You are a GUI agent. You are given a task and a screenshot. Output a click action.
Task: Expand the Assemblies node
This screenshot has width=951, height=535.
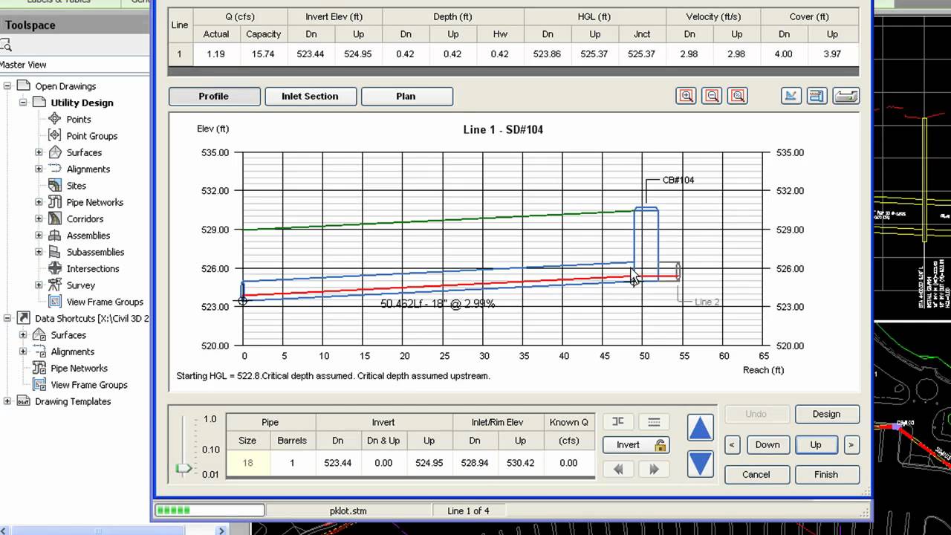coord(39,235)
